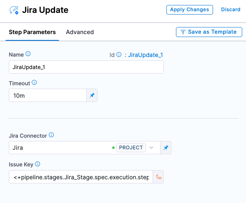Click the Discard link
246x203 pixels.
[231, 10]
